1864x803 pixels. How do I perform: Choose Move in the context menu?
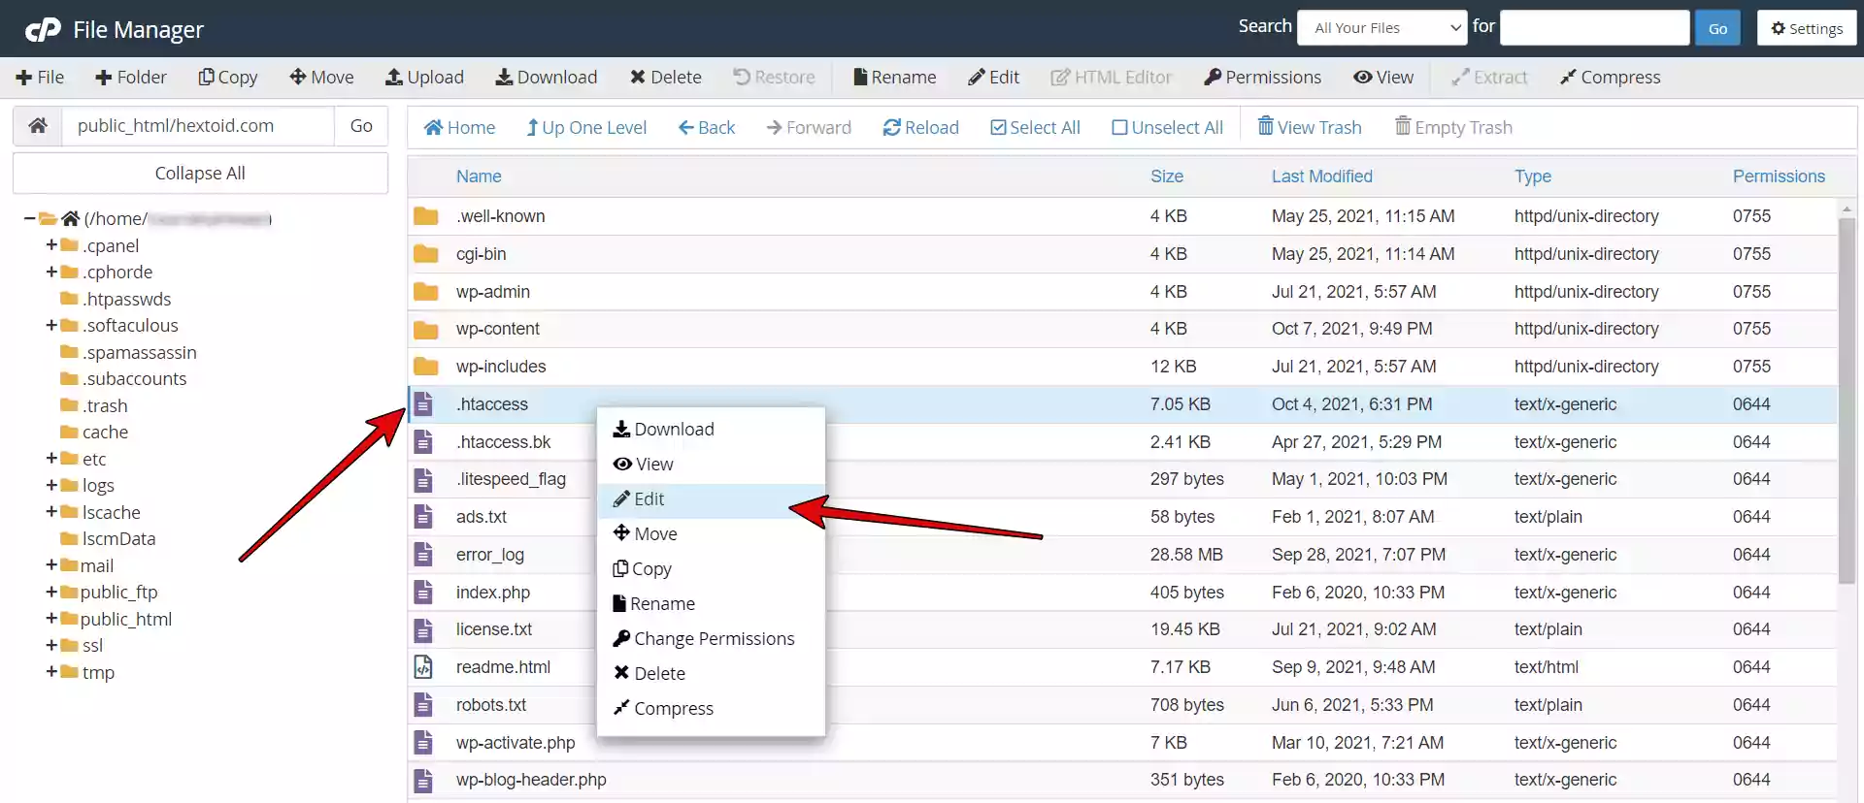click(x=711, y=534)
